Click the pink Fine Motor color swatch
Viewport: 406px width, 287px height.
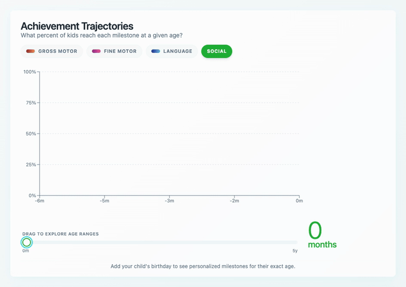96,51
